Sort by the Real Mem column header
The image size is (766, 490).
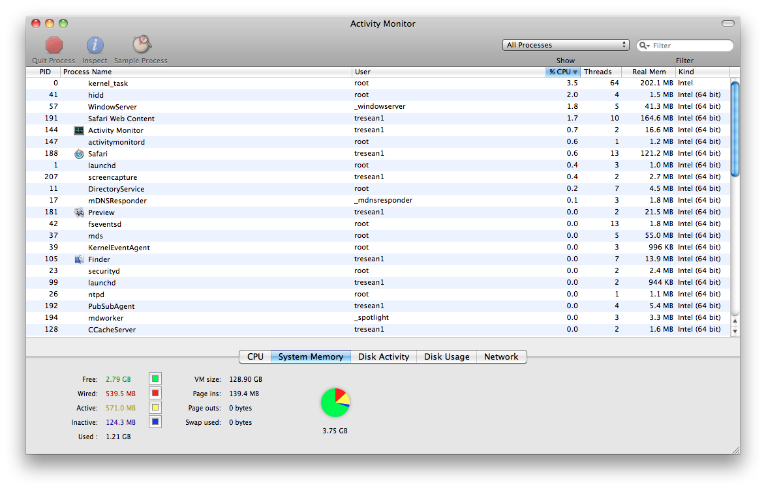pos(649,72)
